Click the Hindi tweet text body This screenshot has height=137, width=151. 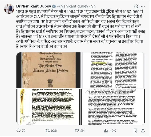[81, 29]
